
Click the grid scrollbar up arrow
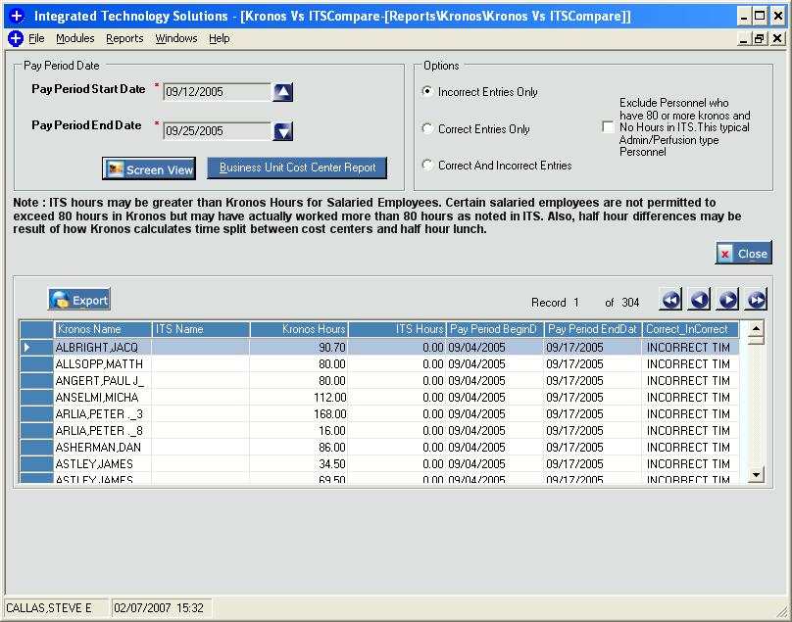[756, 329]
